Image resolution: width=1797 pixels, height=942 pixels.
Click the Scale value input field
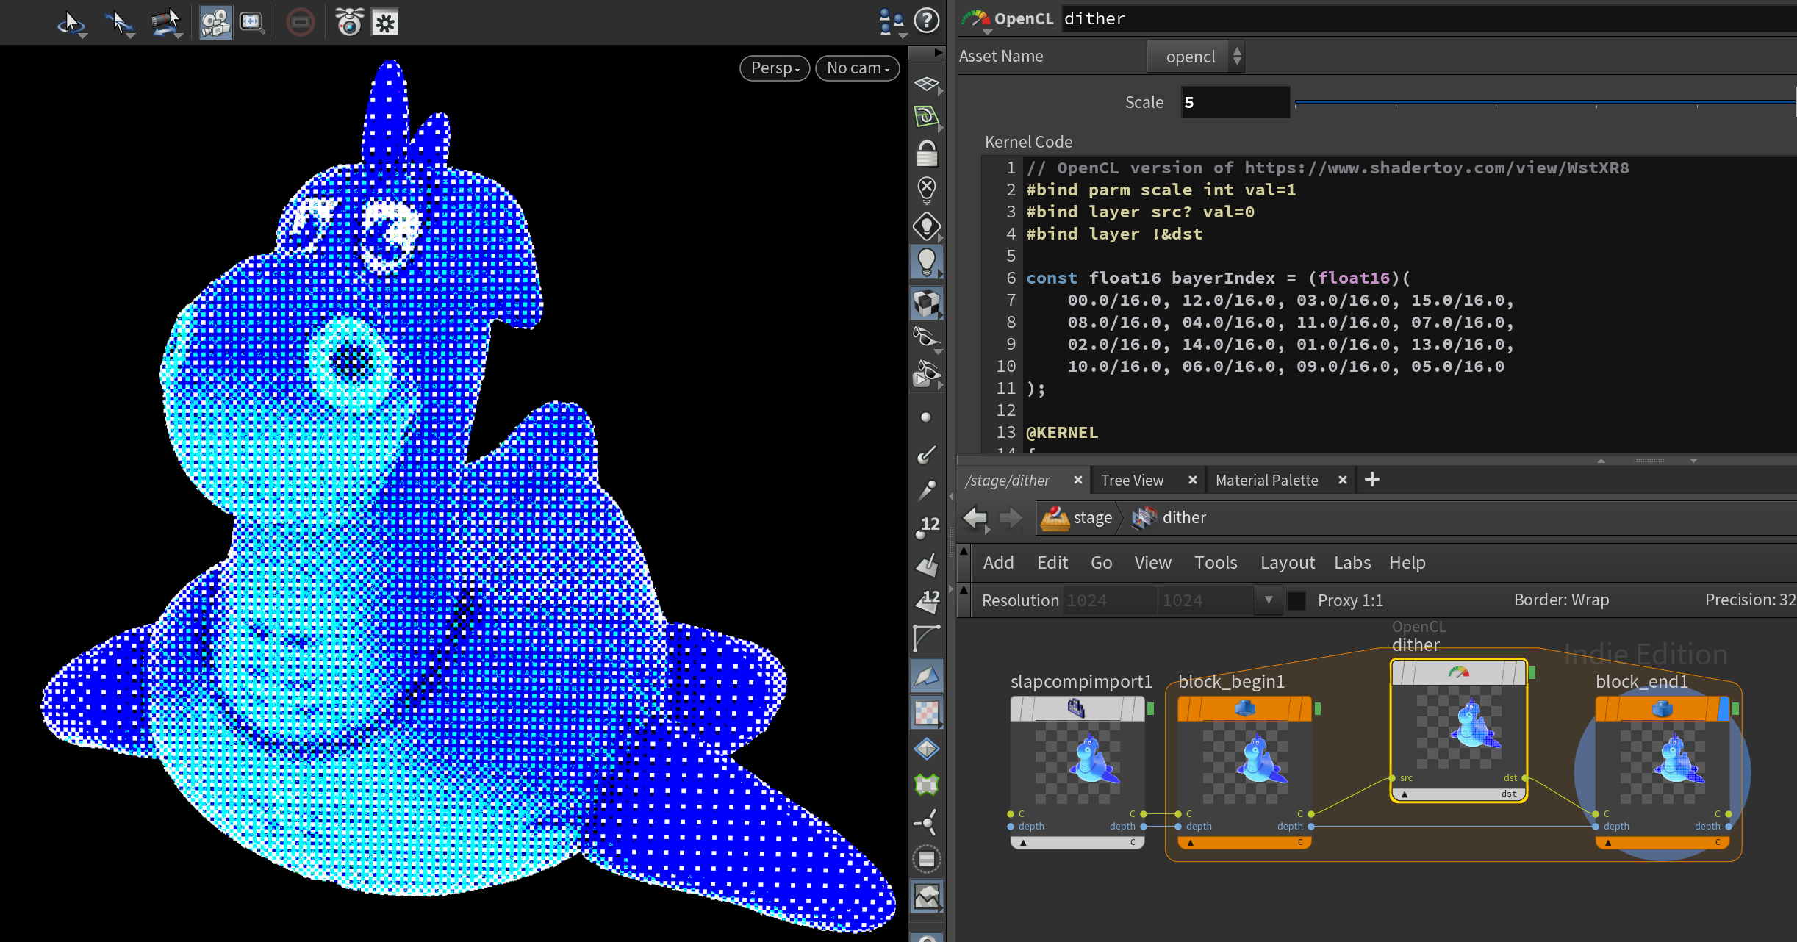(x=1235, y=103)
